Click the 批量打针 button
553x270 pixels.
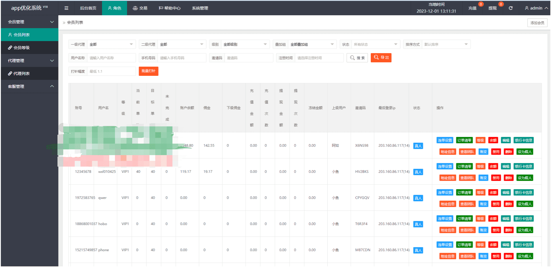pos(149,71)
